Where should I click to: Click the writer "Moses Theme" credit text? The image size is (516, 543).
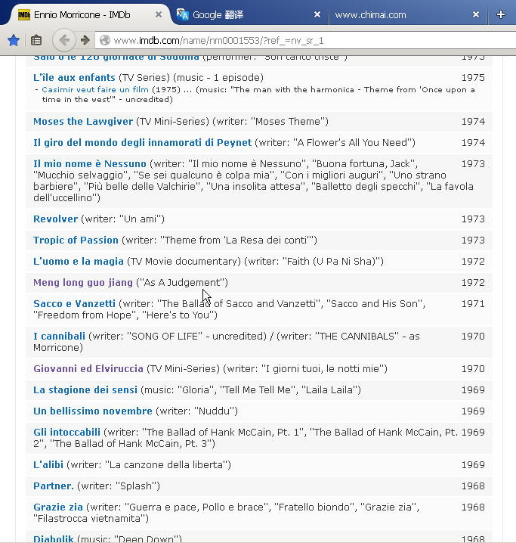270,122
